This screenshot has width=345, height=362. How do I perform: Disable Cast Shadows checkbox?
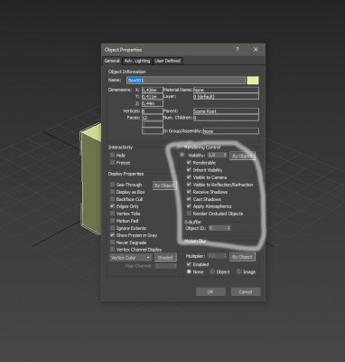point(189,199)
